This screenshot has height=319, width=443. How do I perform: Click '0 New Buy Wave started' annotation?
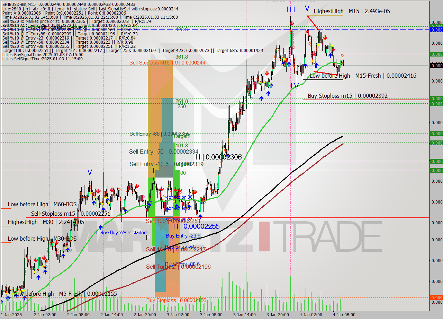121,232
